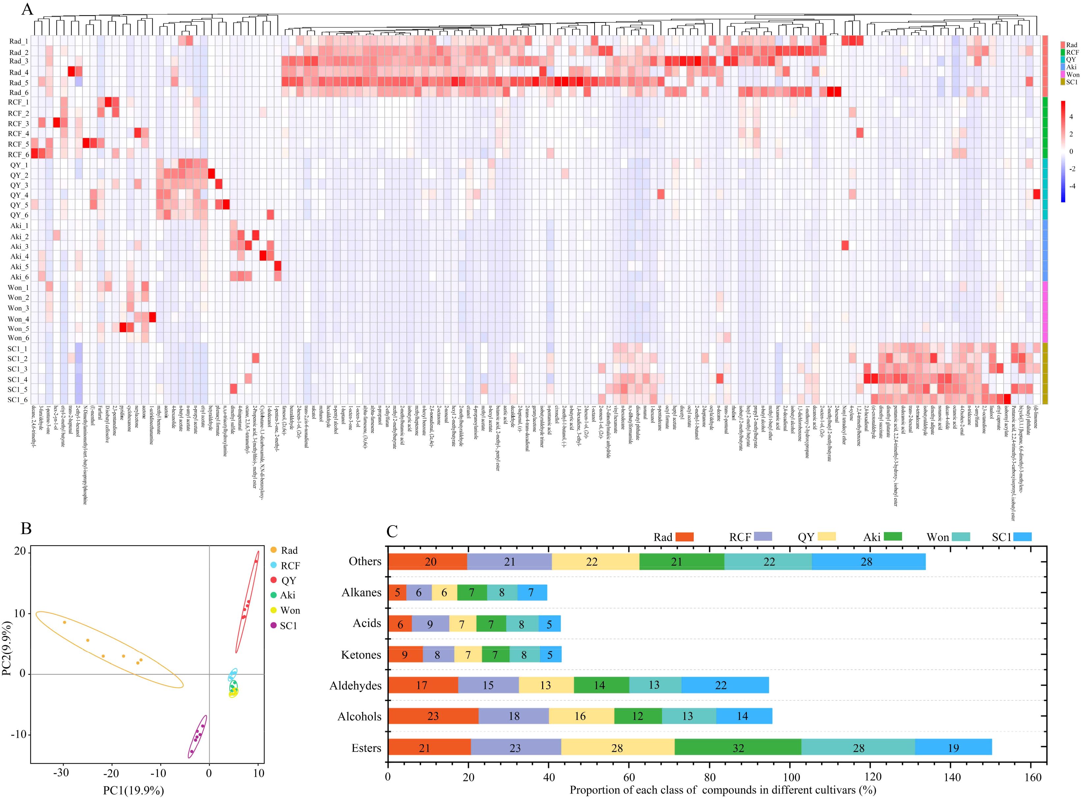Image resolution: width=1083 pixels, height=798 pixels.
Task: Select the Aki_4 row label
Action: pyautogui.click(x=19, y=256)
